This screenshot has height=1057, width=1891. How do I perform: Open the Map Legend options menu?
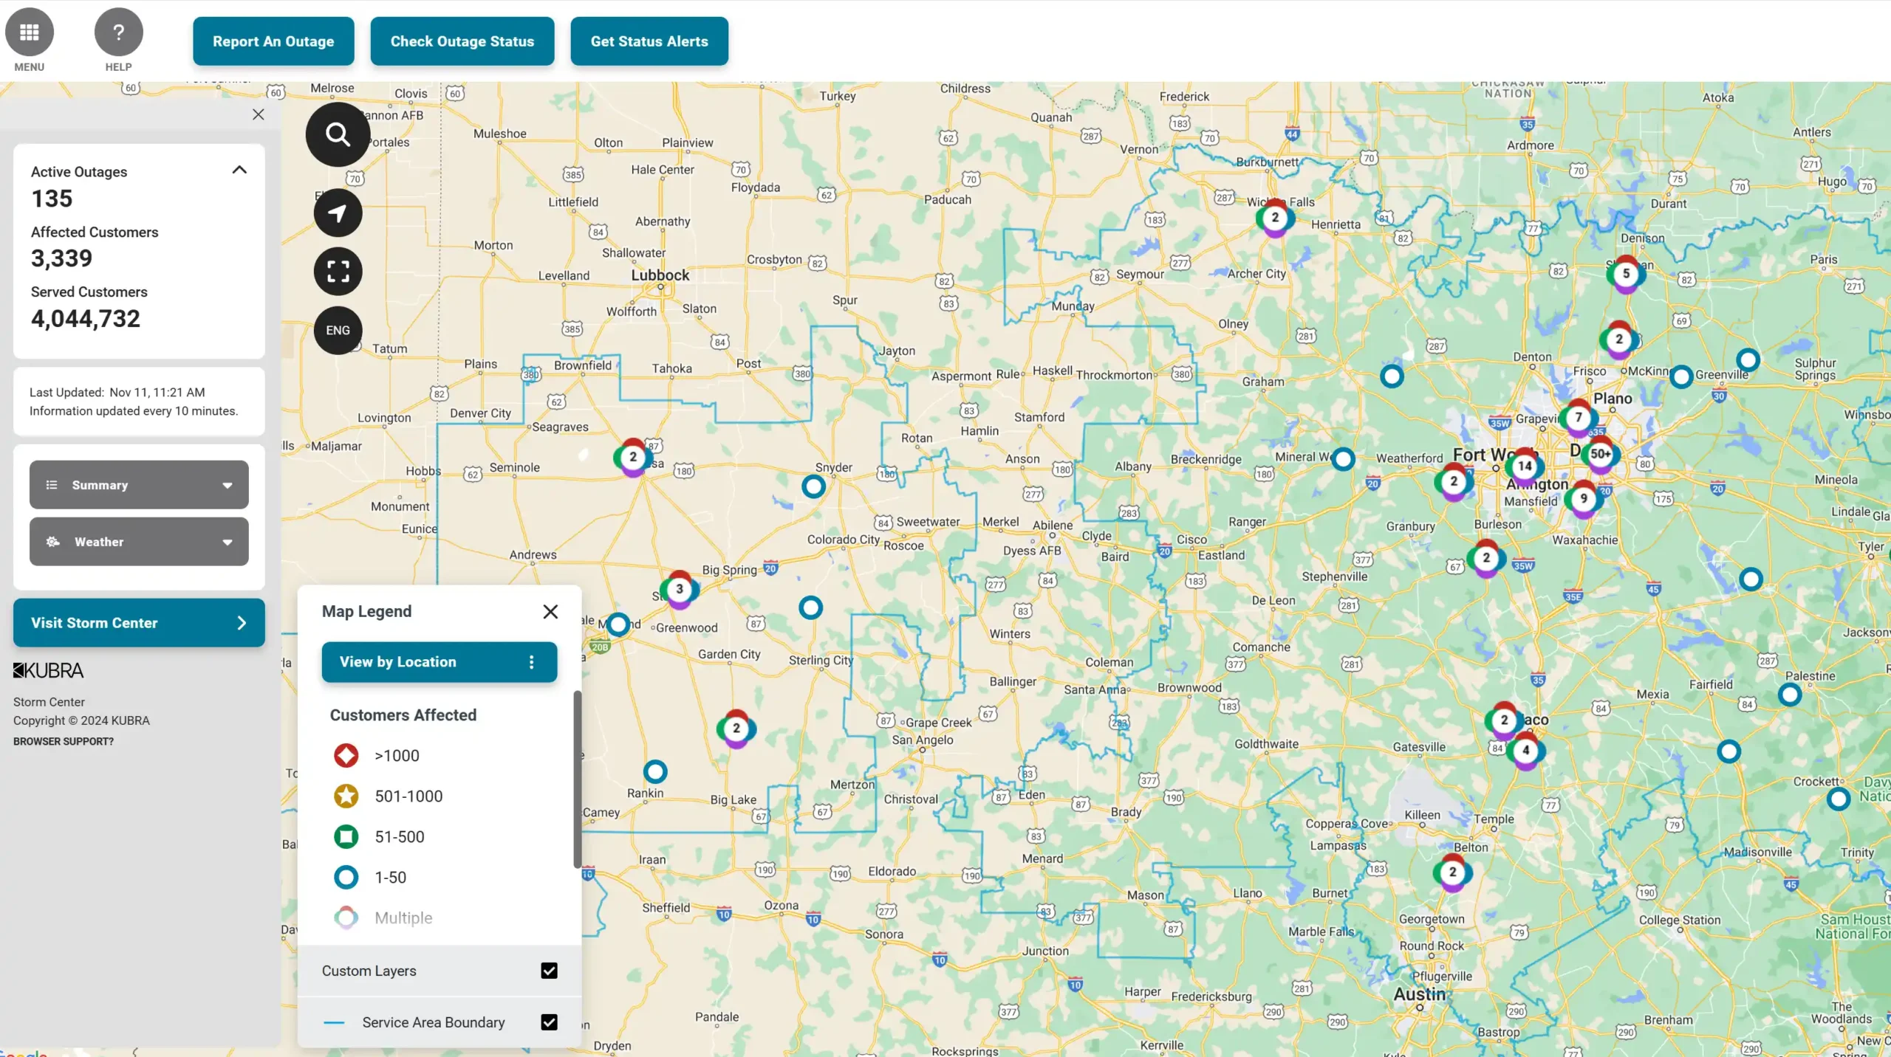[530, 662]
